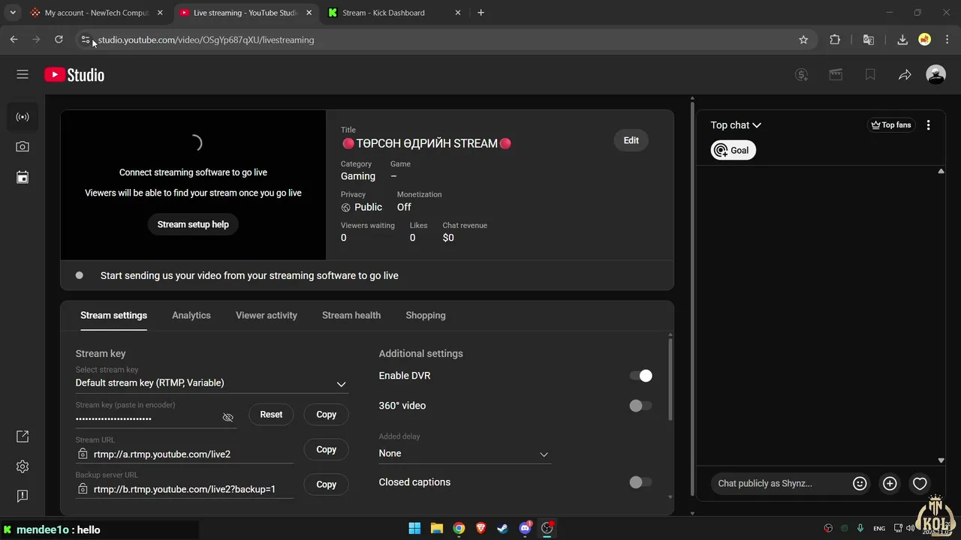Image resolution: width=961 pixels, height=540 pixels.
Task: Toggle Enable DVR switch
Action: pos(640,376)
